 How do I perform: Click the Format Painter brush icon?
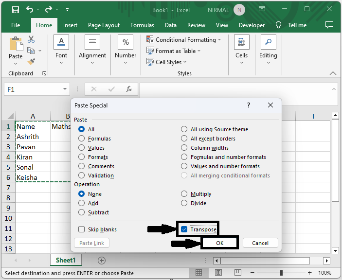[x=31, y=62]
